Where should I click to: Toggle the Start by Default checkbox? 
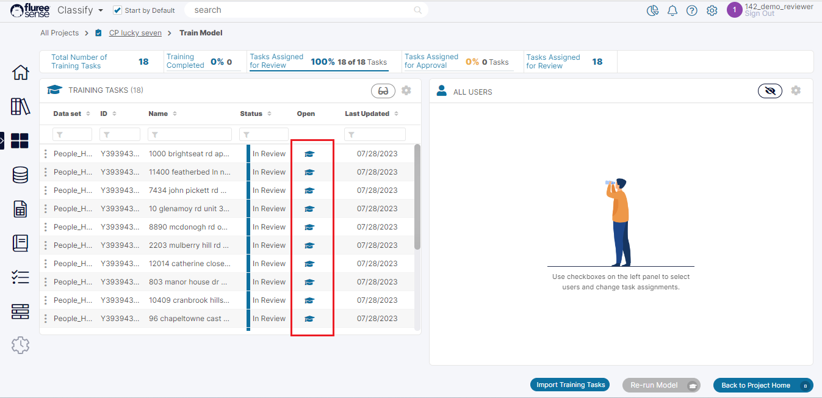(118, 10)
